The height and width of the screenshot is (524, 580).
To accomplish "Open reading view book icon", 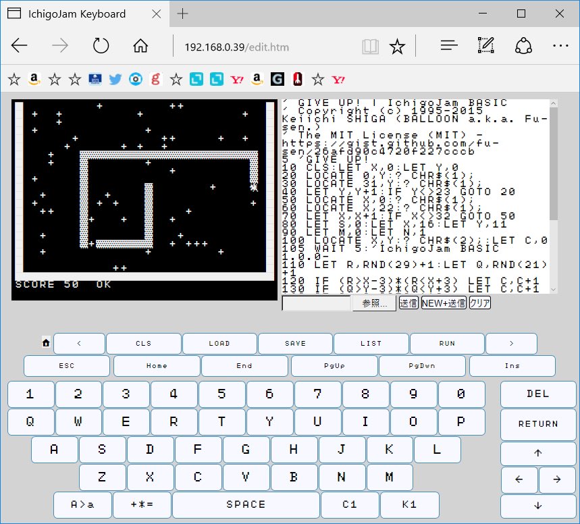I will pos(370,47).
